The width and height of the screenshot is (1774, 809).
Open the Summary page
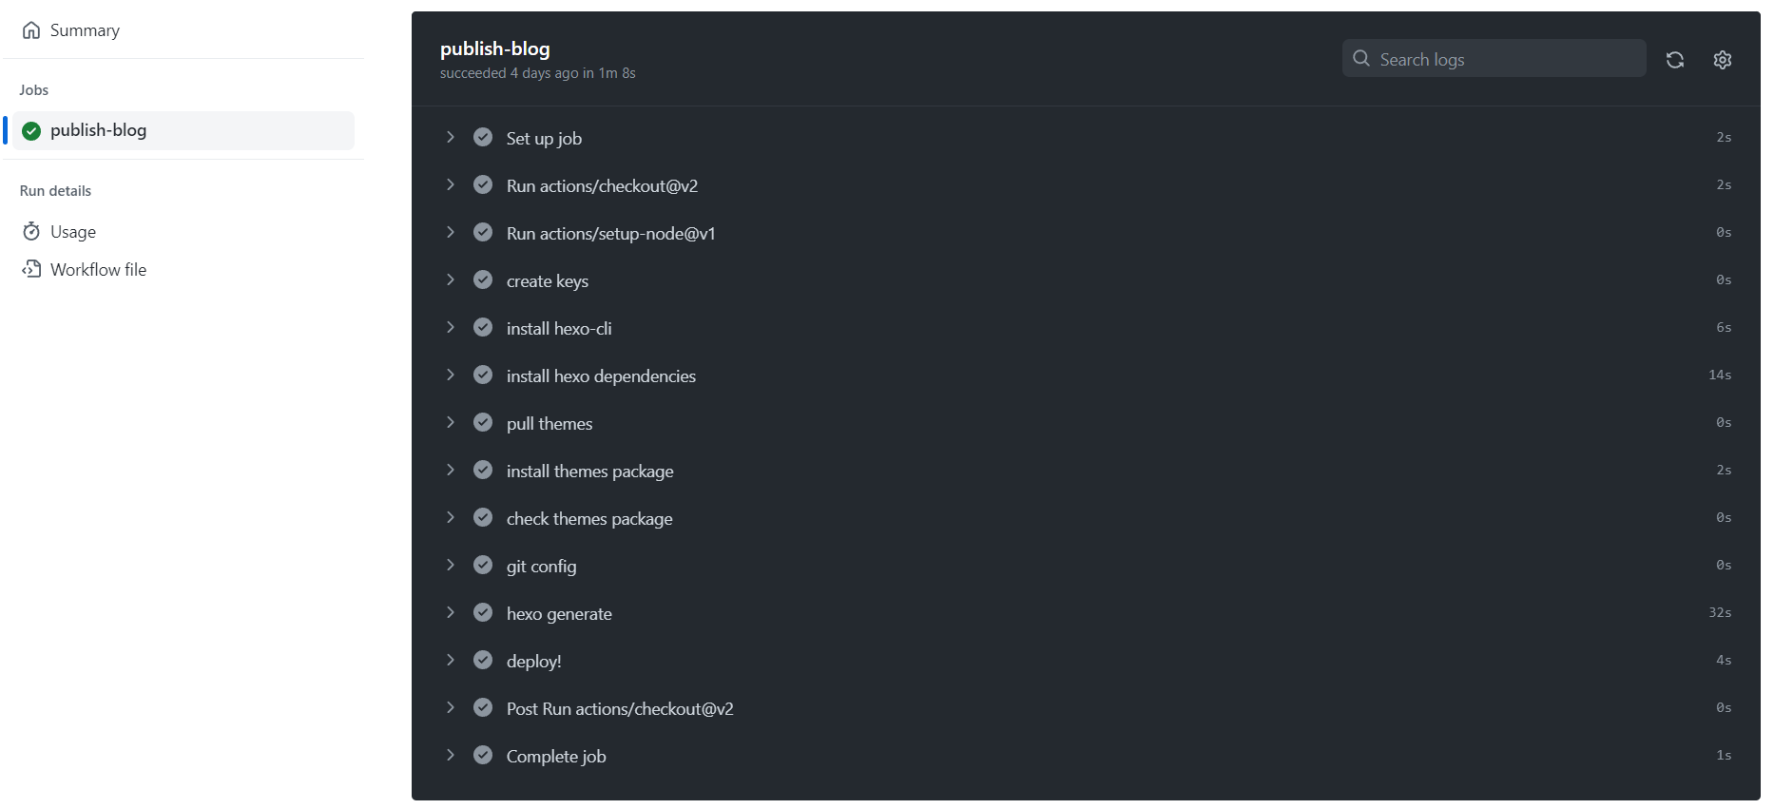point(85,30)
